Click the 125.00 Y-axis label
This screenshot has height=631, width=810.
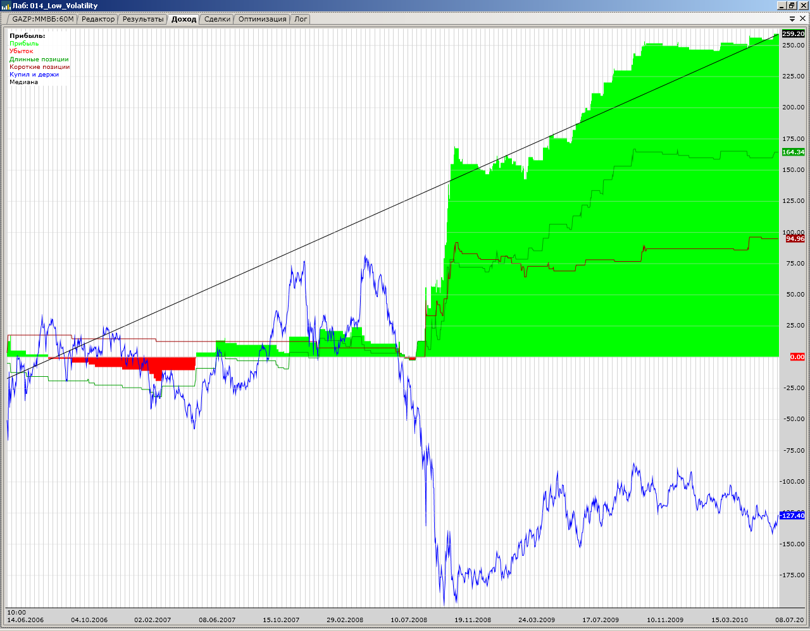tap(794, 201)
